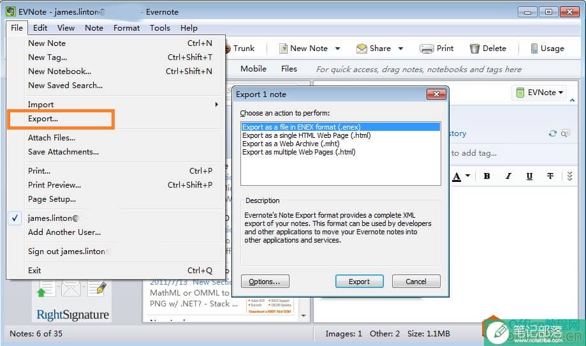586x346 pixels.
Task: Open Page Setup... entry
Action: tap(116, 199)
